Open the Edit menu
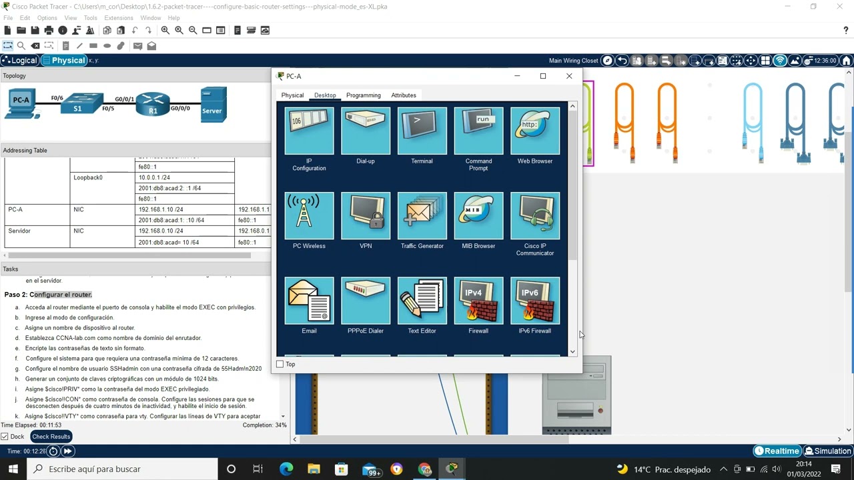The height and width of the screenshot is (480, 854). tap(25, 18)
